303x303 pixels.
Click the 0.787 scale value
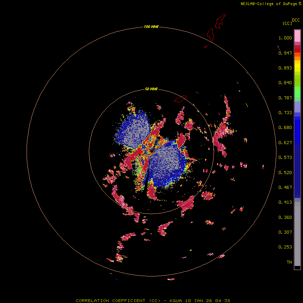(285, 98)
